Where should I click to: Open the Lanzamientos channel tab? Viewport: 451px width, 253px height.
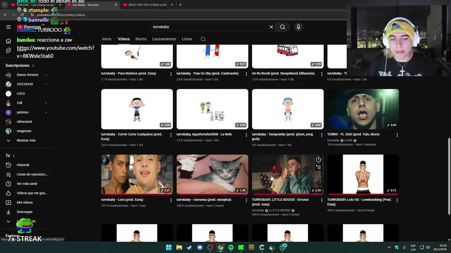164,39
